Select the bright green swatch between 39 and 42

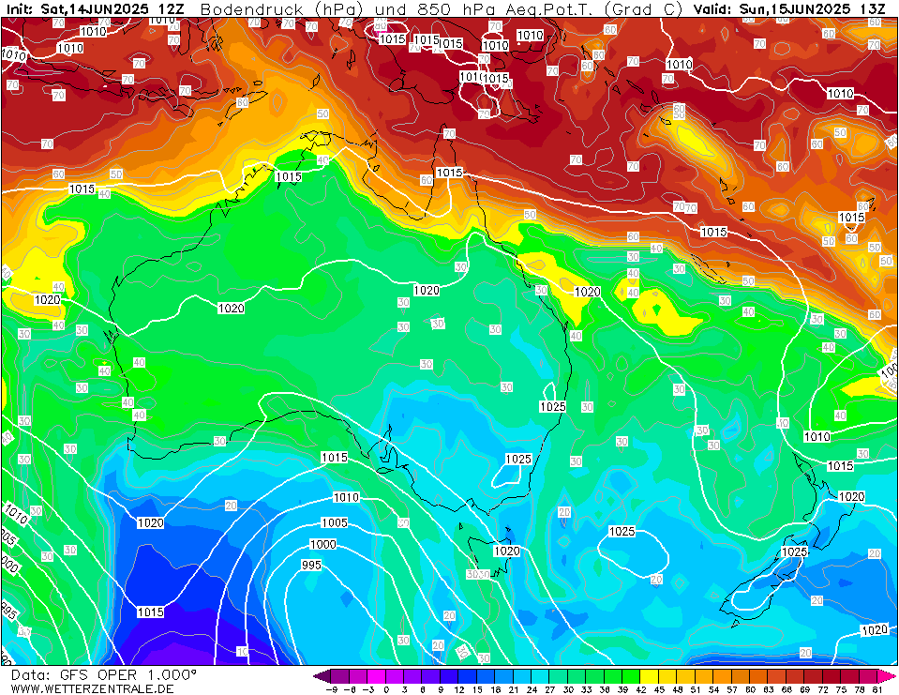pos(631,676)
